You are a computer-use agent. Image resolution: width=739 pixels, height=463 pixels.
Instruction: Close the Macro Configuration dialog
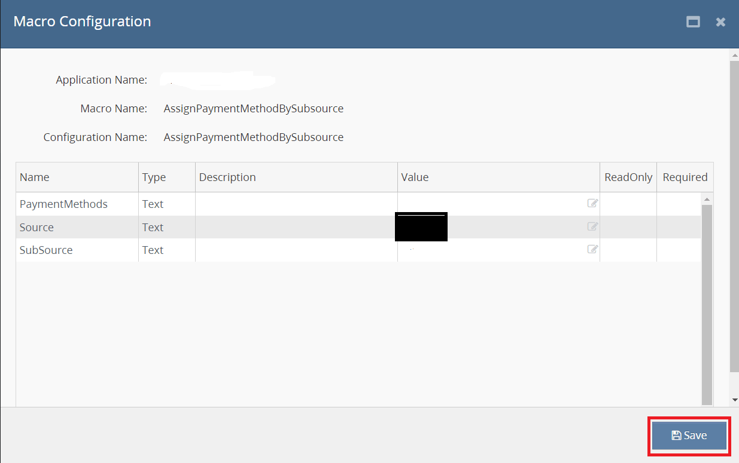[x=720, y=22]
